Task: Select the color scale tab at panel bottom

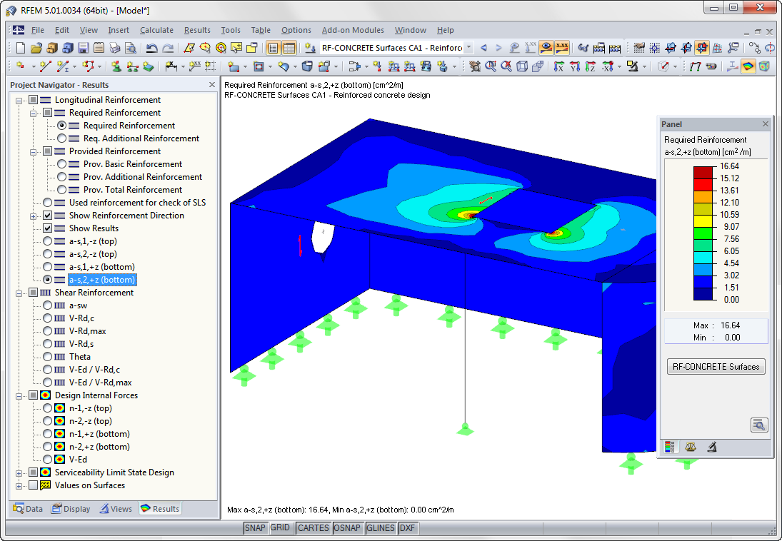Action: 669,447
